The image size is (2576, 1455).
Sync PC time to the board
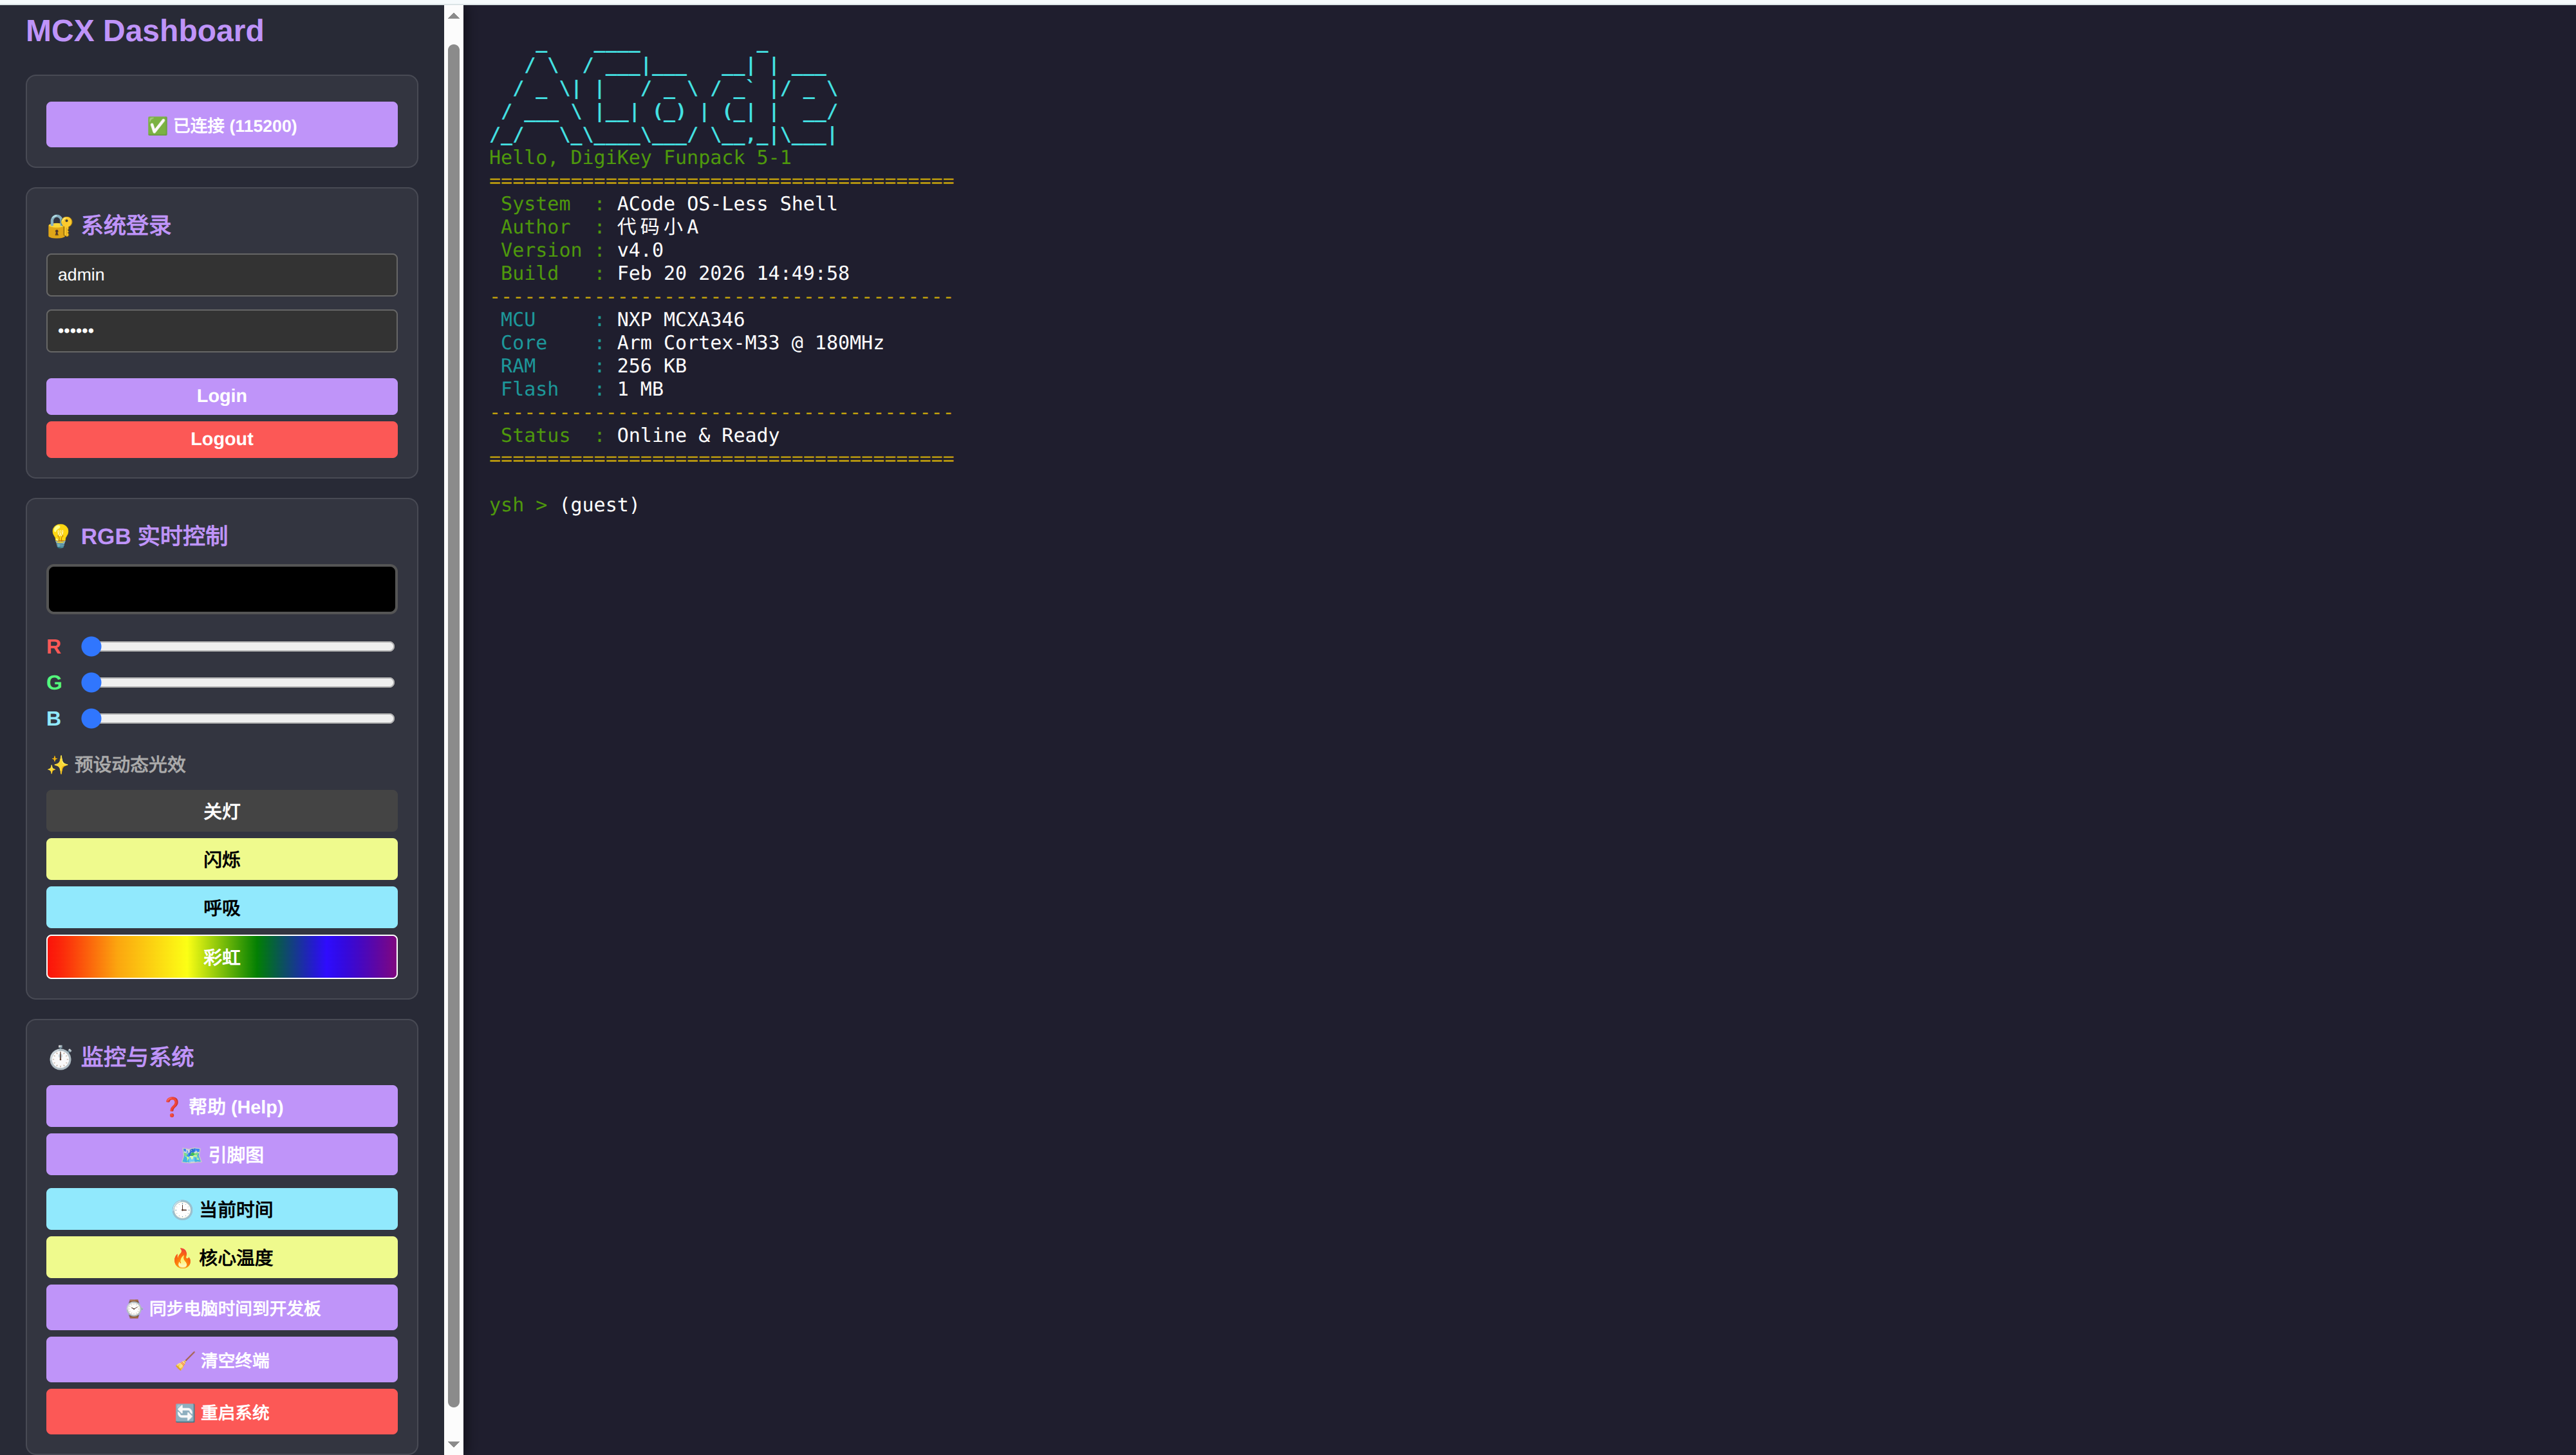coord(221,1308)
